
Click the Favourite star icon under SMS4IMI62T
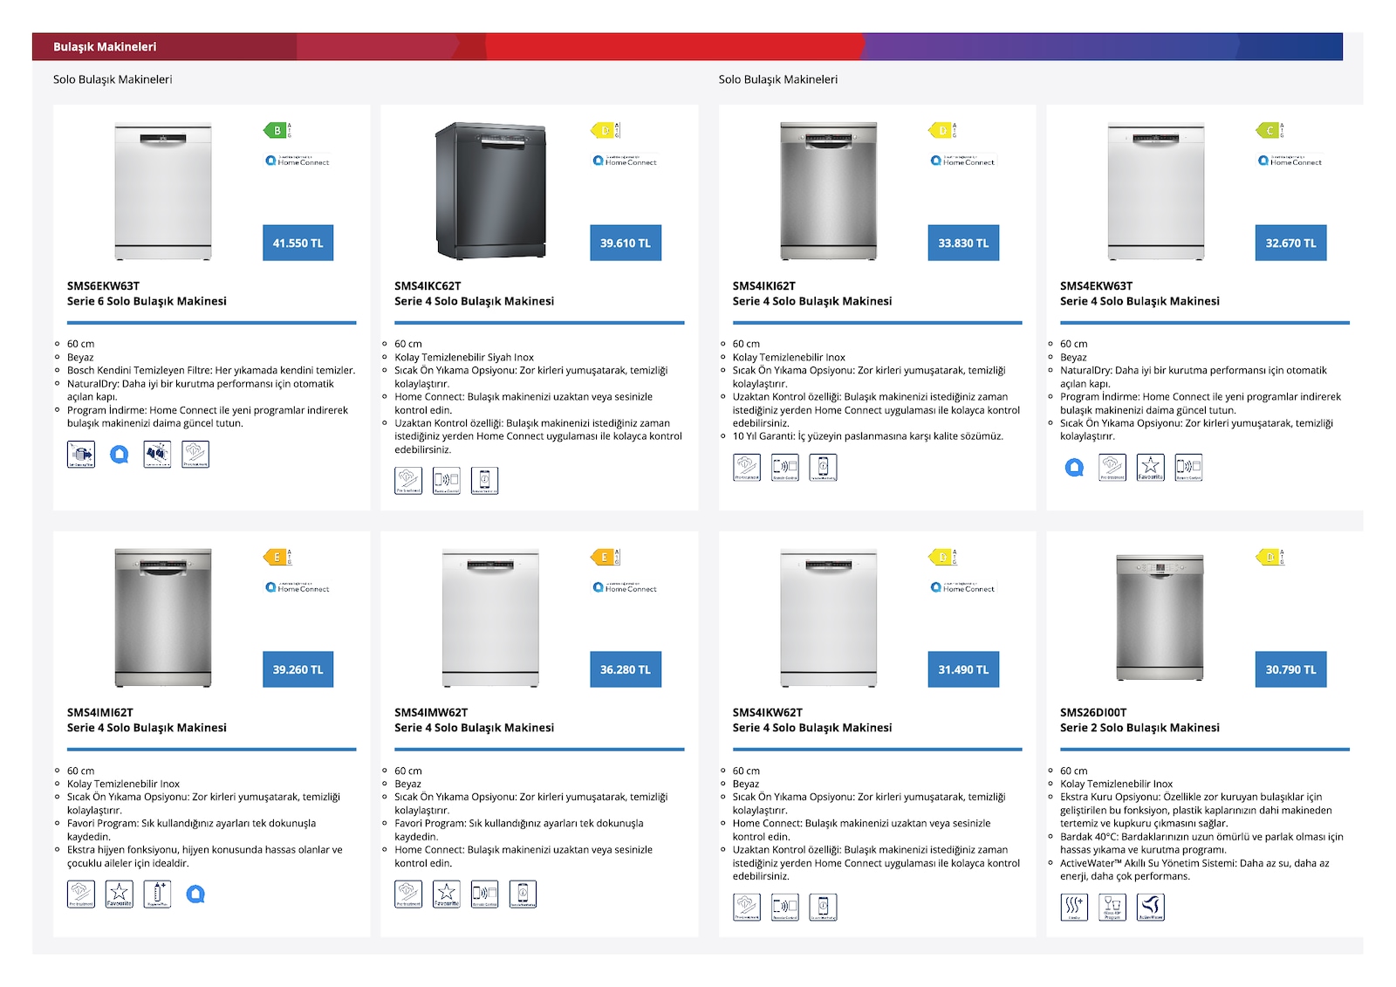120,894
